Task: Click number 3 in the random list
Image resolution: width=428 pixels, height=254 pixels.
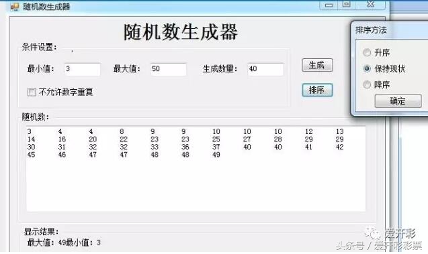Action: pos(29,131)
